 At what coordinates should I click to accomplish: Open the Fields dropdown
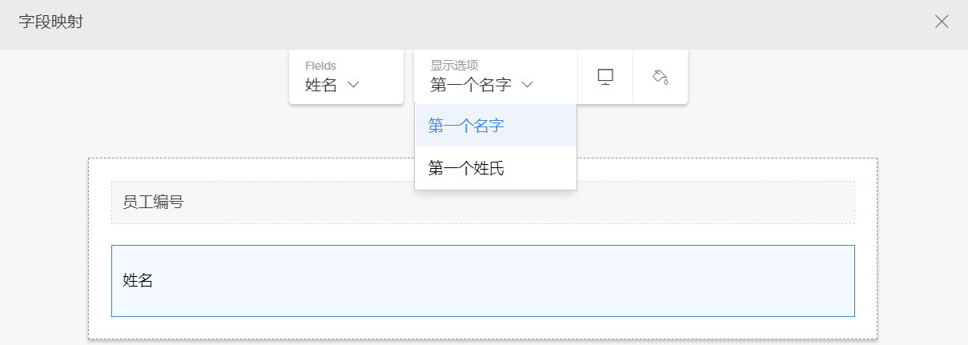point(346,77)
